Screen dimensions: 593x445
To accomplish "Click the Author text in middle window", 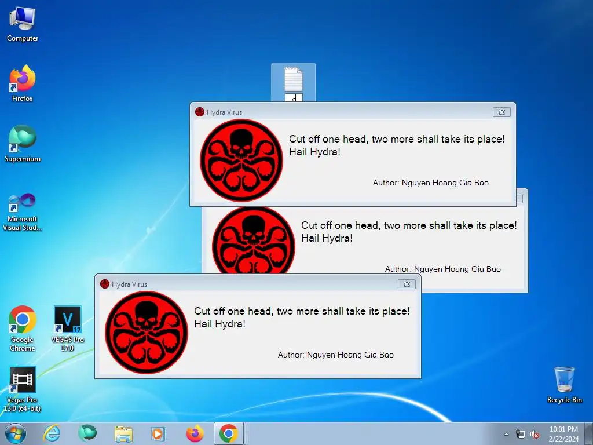I will click(x=443, y=269).
